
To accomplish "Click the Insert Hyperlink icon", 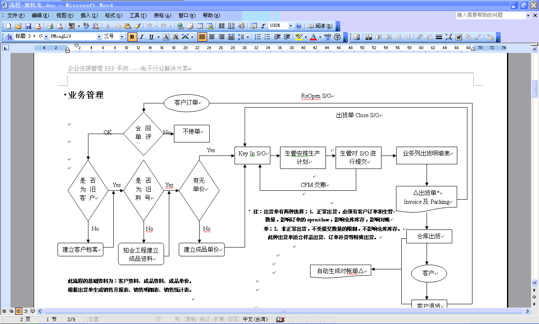I will pos(180,26).
